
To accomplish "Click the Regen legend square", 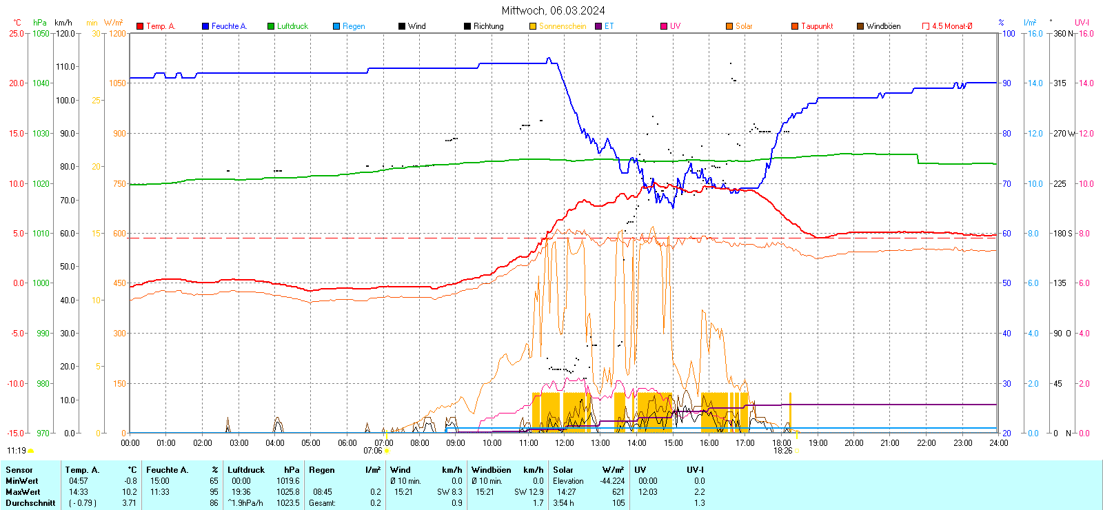I will pos(336,26).
